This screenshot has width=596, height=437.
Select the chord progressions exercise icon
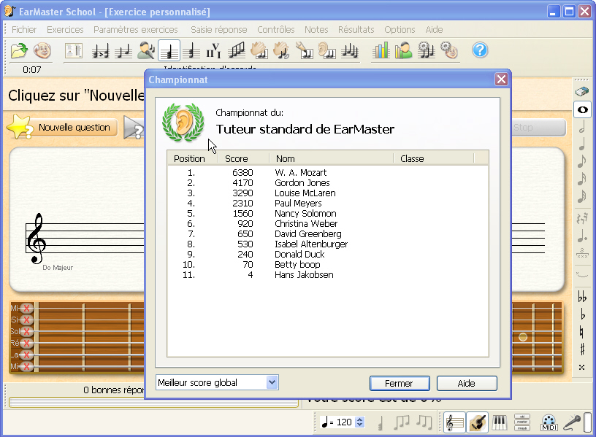[213, 51]
